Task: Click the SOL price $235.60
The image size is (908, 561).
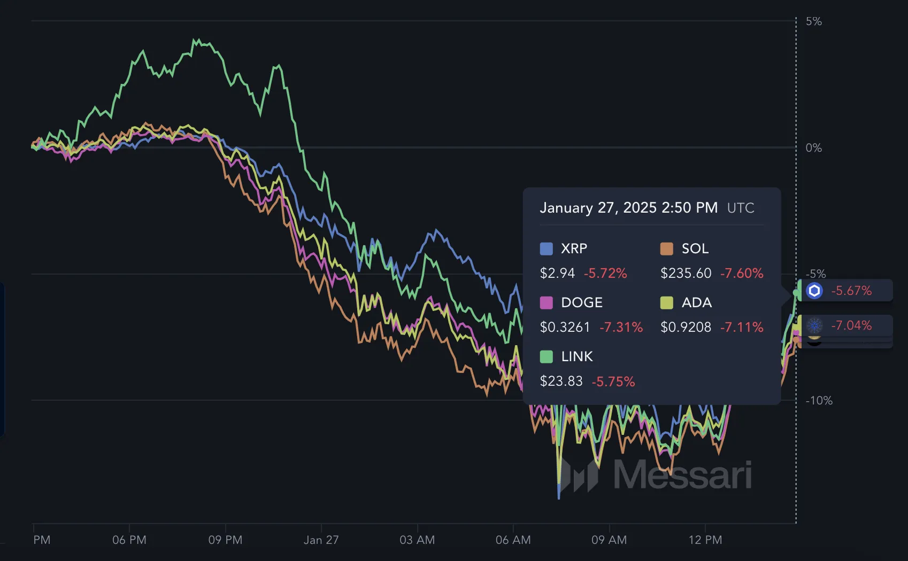Action: click(x=686, y=273)
